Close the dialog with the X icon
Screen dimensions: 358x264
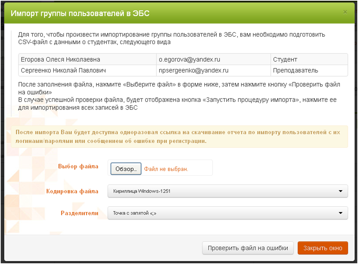click(x=345, y=12)
